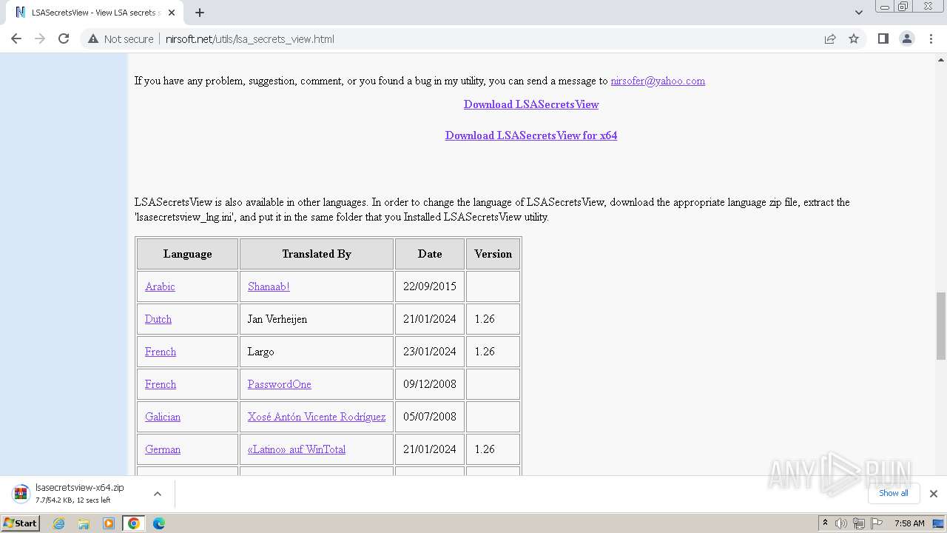Open the Not secure site info

[x=121, y=38]
